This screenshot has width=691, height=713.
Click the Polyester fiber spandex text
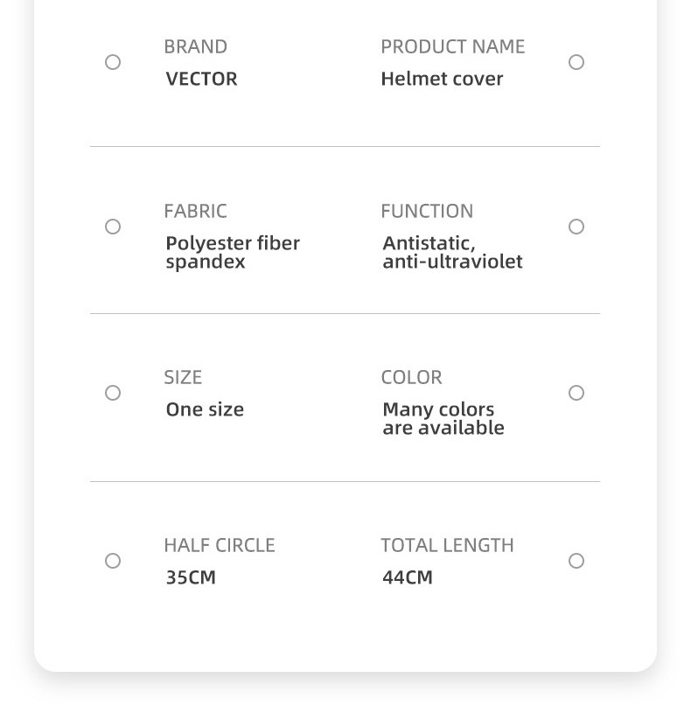[232, 252]
